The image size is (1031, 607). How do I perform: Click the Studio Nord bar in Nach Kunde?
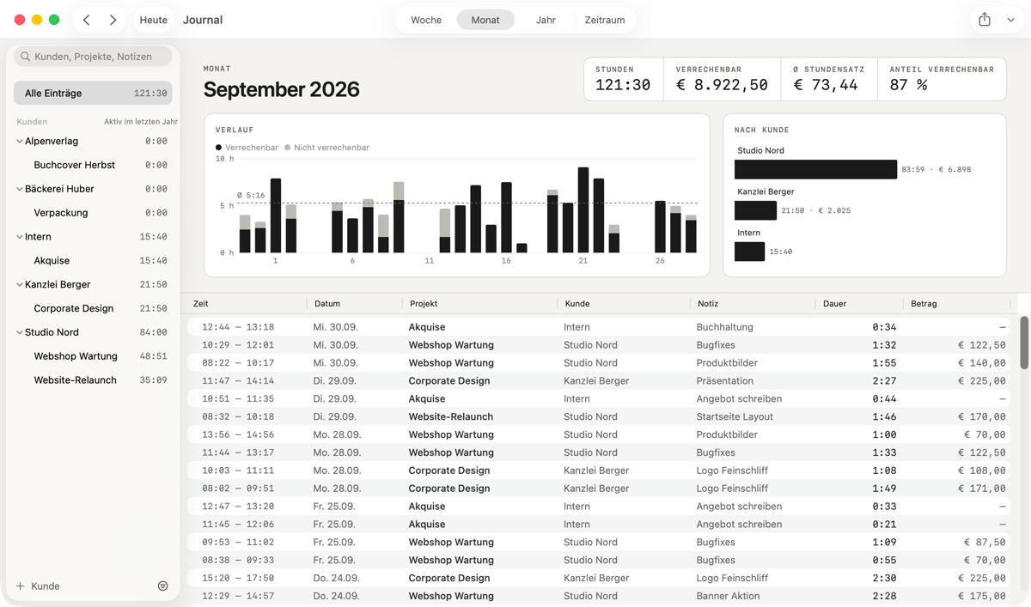(x=815, y=169)
